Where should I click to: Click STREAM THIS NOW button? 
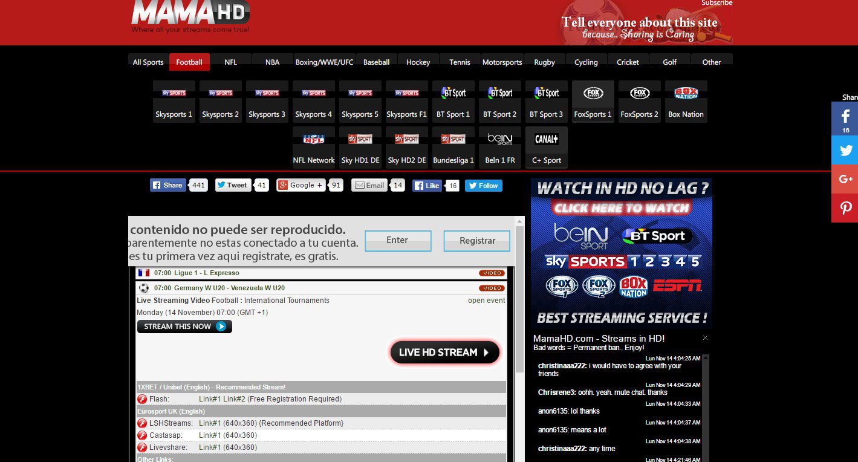(x=184, y=327)
